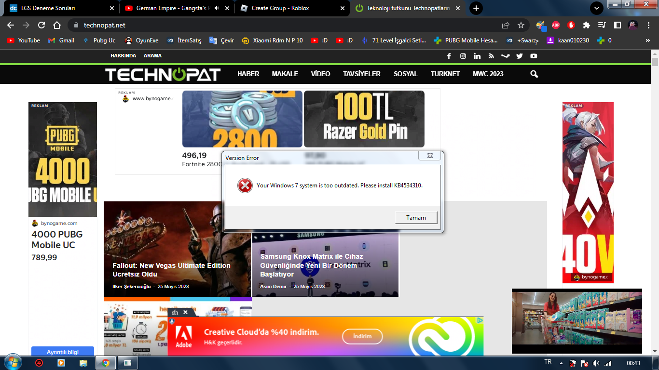
Task: Bookmark this page with the star
Action: 521,25
